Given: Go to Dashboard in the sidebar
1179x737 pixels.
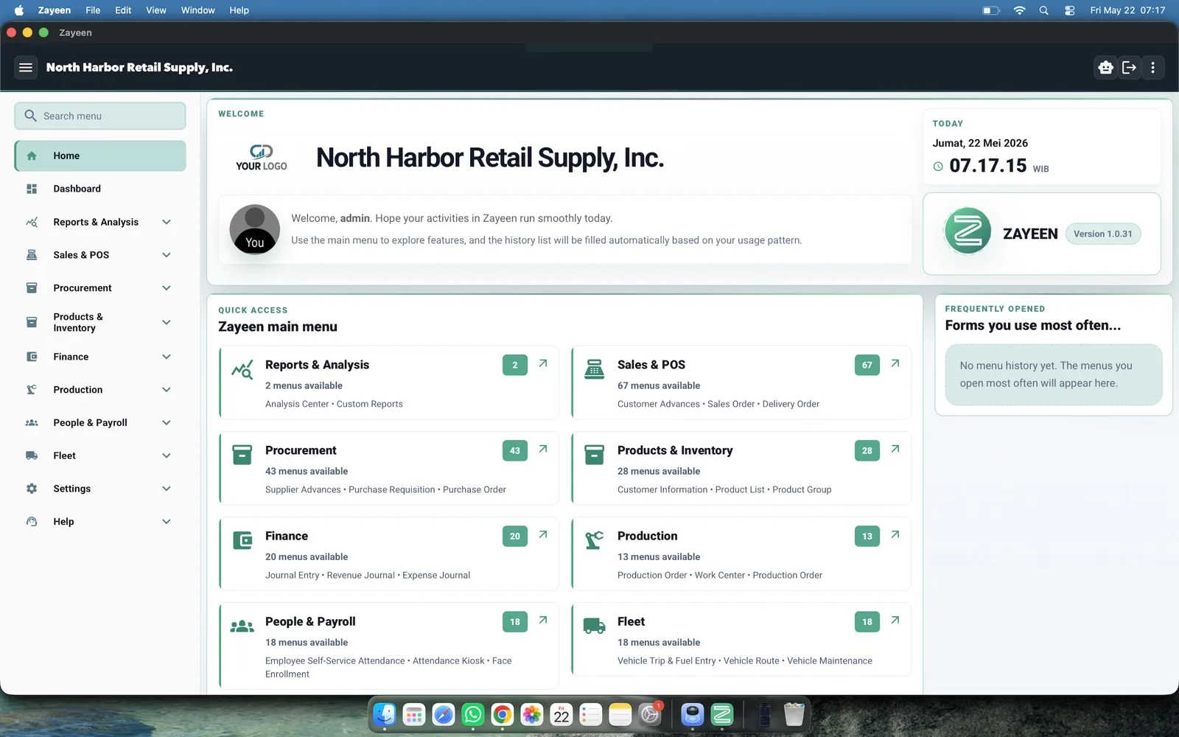Looking at the screenshot, I should click(x=100, y=189).
